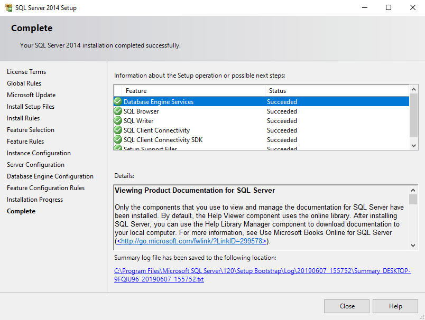Click the SQL Server Setup title bar icon

coord(8,8)
